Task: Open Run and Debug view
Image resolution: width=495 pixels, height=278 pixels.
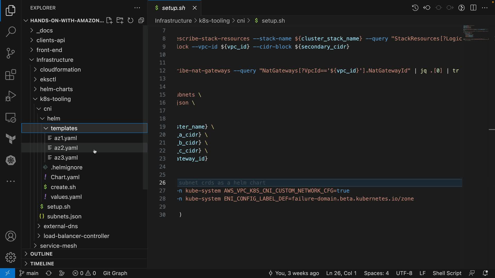Action: coord(11,96)
